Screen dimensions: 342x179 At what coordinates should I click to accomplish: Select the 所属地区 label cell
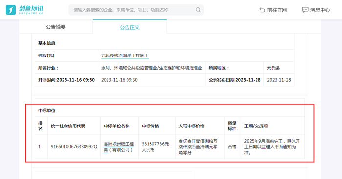coord(235,68)
